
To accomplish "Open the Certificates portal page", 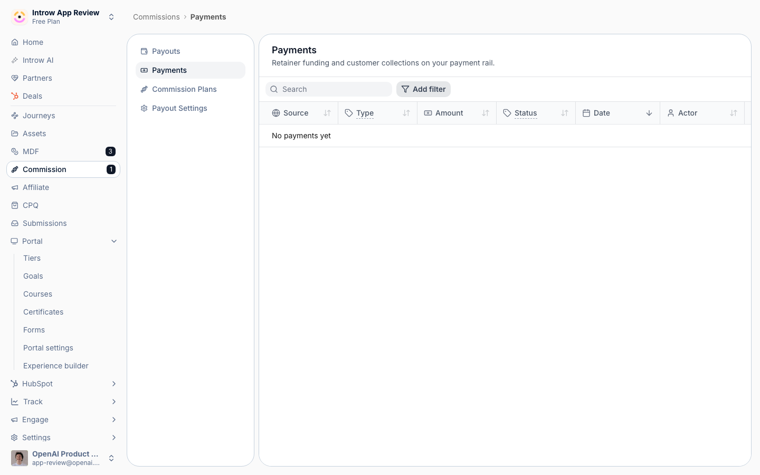I will (x=43, y=312).
